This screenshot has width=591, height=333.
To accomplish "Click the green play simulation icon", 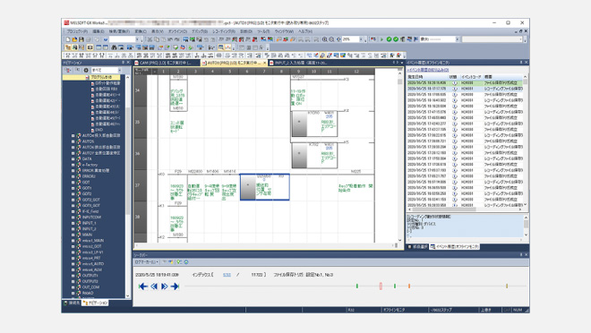I will pos(381,39).
